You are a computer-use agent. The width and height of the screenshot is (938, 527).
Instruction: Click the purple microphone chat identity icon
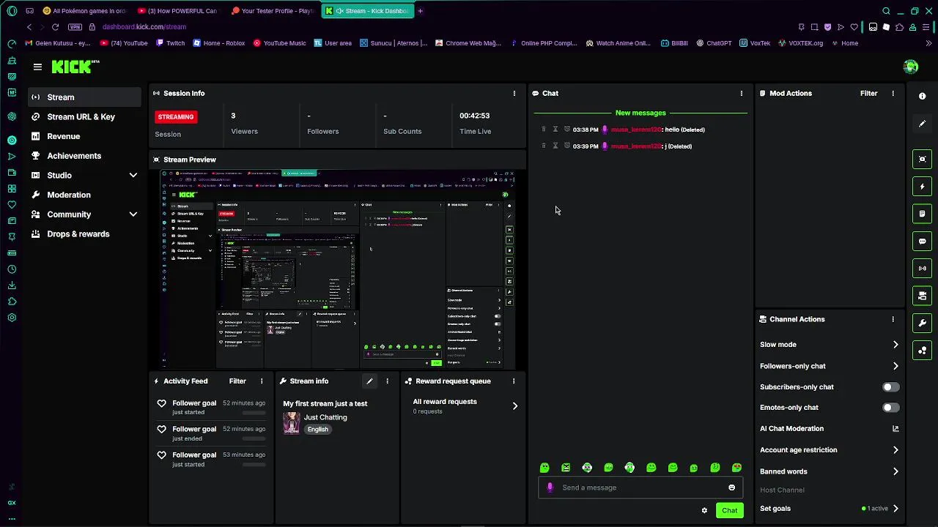[x=550, y=488]
